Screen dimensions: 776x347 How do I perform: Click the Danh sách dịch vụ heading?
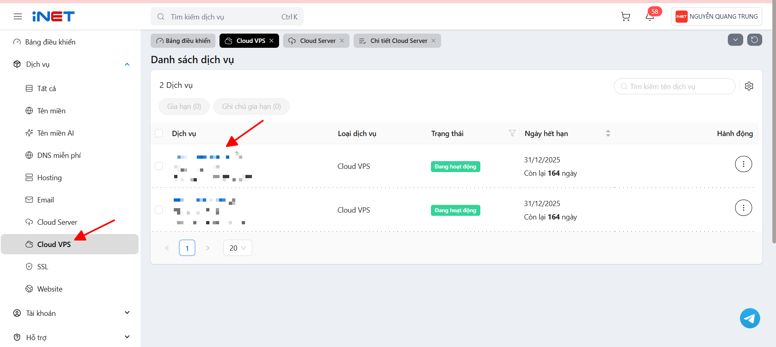(192, 60)
